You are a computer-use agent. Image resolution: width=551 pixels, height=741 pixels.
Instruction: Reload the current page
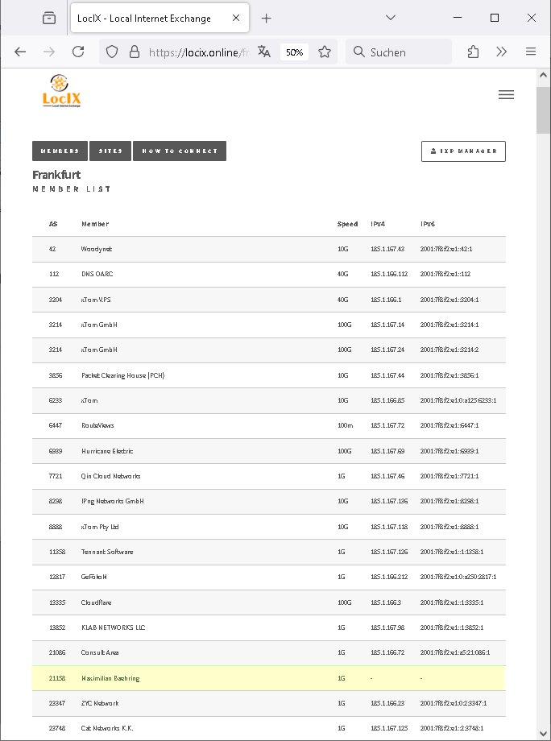pos(78,52)
